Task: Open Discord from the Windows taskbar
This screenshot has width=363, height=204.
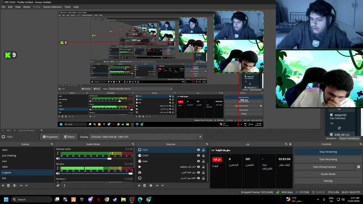Action: pos(90,199)
